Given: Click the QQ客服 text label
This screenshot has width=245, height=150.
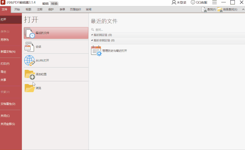Looking at the screenshot, I should click(202, 3).
